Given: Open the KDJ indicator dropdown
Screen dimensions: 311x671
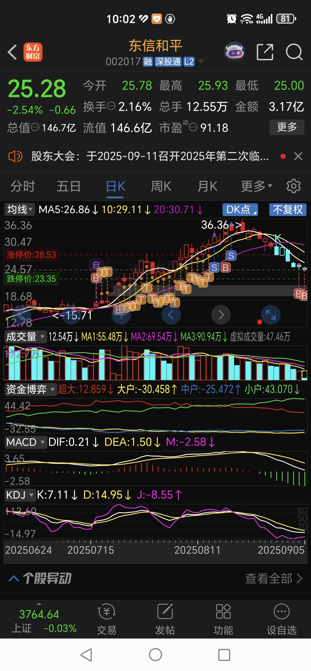Looking at the screenshot, I should tap(20, 495).
